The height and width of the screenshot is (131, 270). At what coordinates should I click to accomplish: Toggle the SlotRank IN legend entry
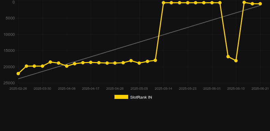pyautogui.click(x=133, y=97)
